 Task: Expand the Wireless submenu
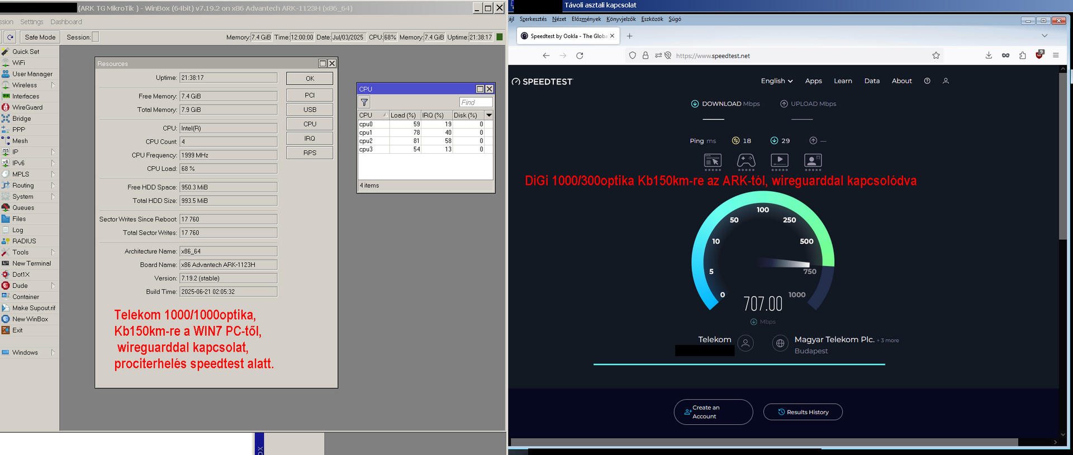click(x=53, y=85)
